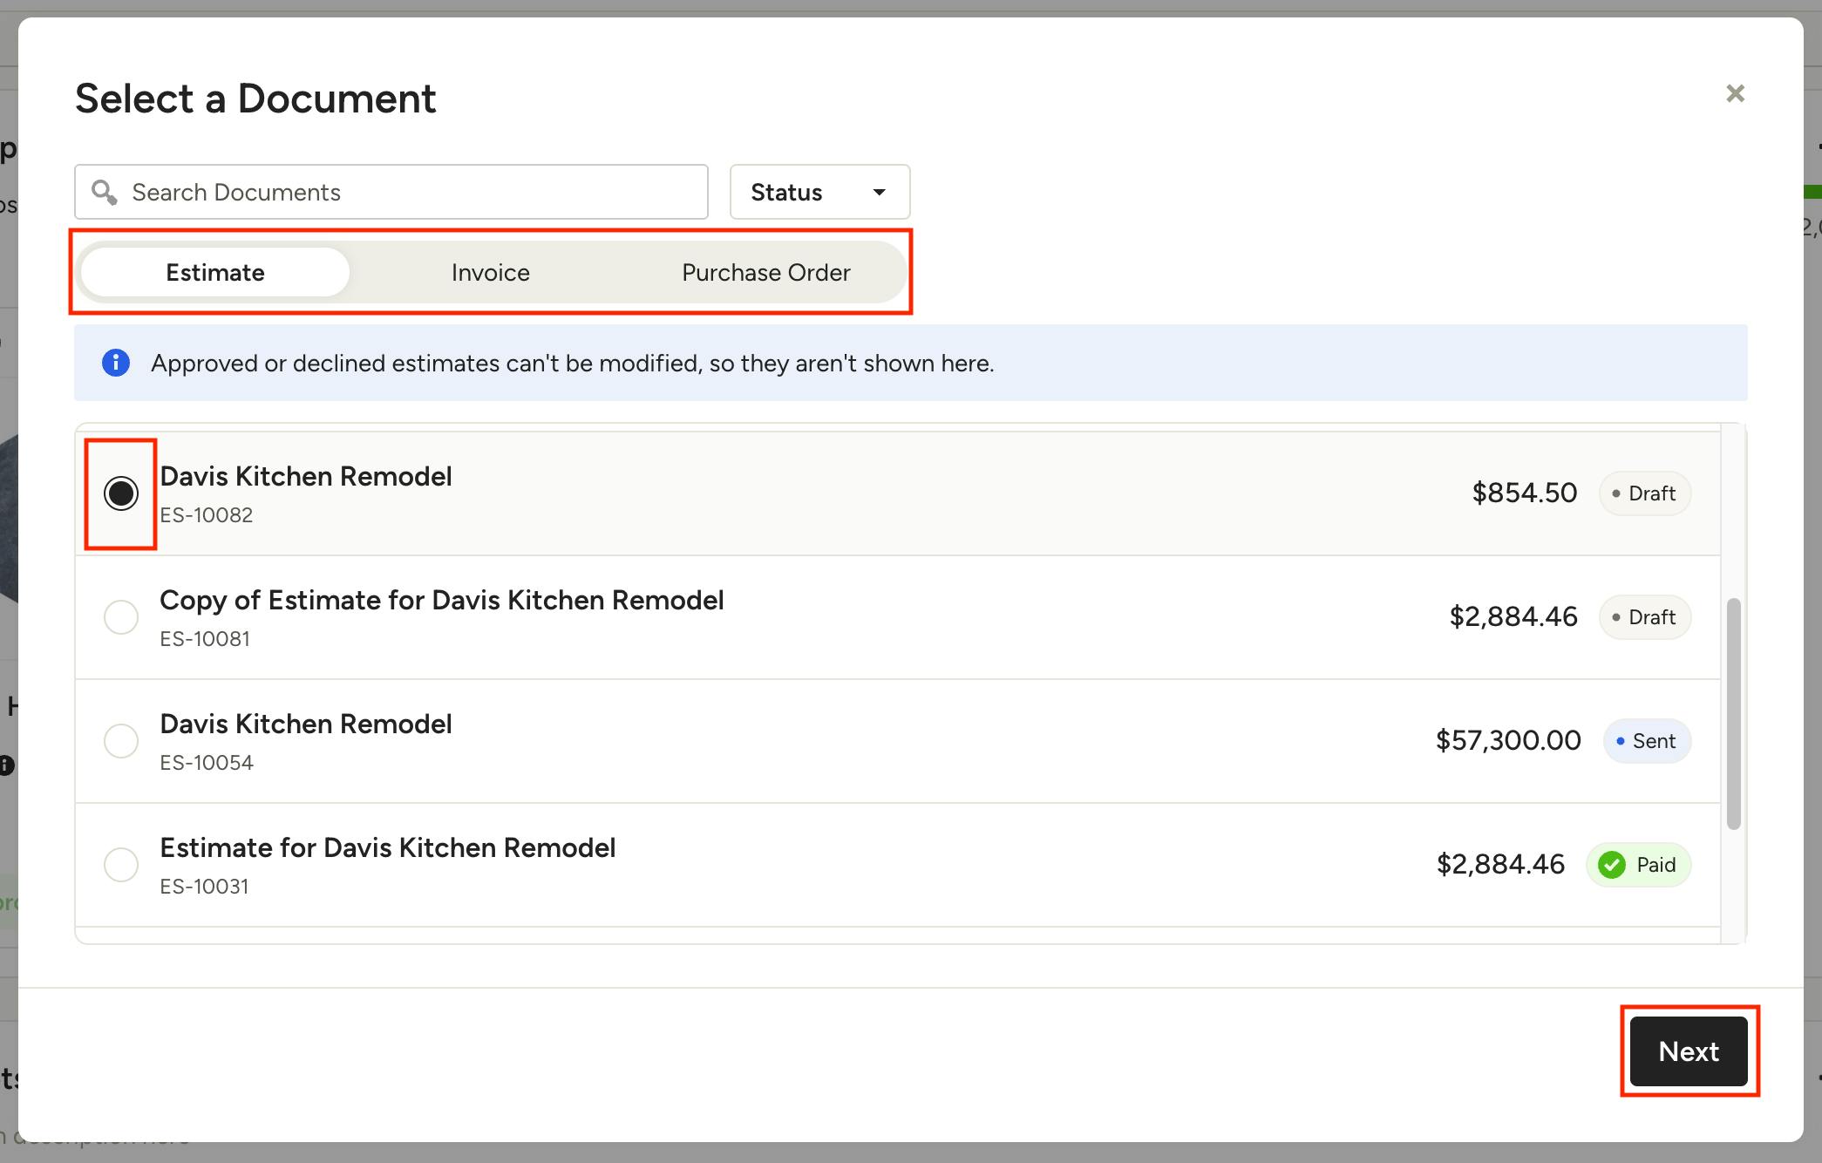Click the $2,884.46 amount on ES-10081
Viewport: 1822px width, 1163px height.
click(1513, 617)
